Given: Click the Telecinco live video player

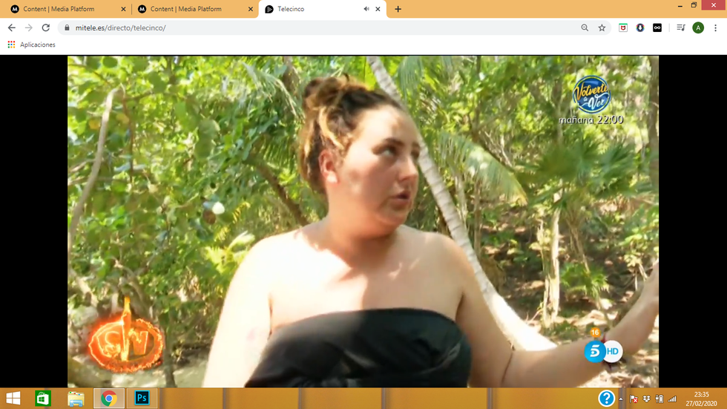Looking at the screenshot, I should point(363,221).
